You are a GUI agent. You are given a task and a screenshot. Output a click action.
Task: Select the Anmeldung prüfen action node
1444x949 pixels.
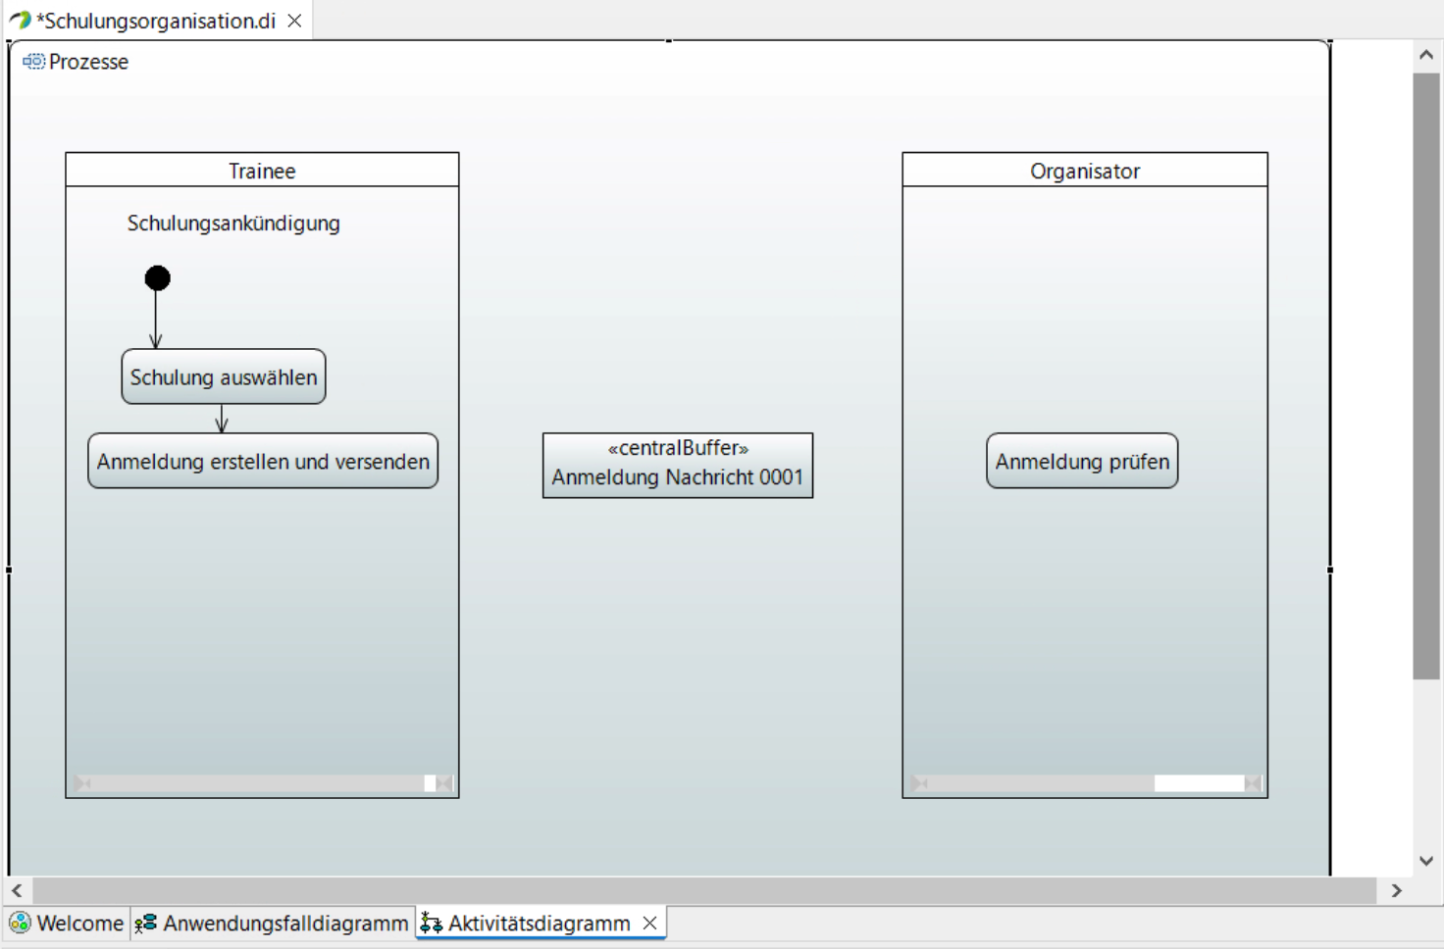[x=1082, y=461]
